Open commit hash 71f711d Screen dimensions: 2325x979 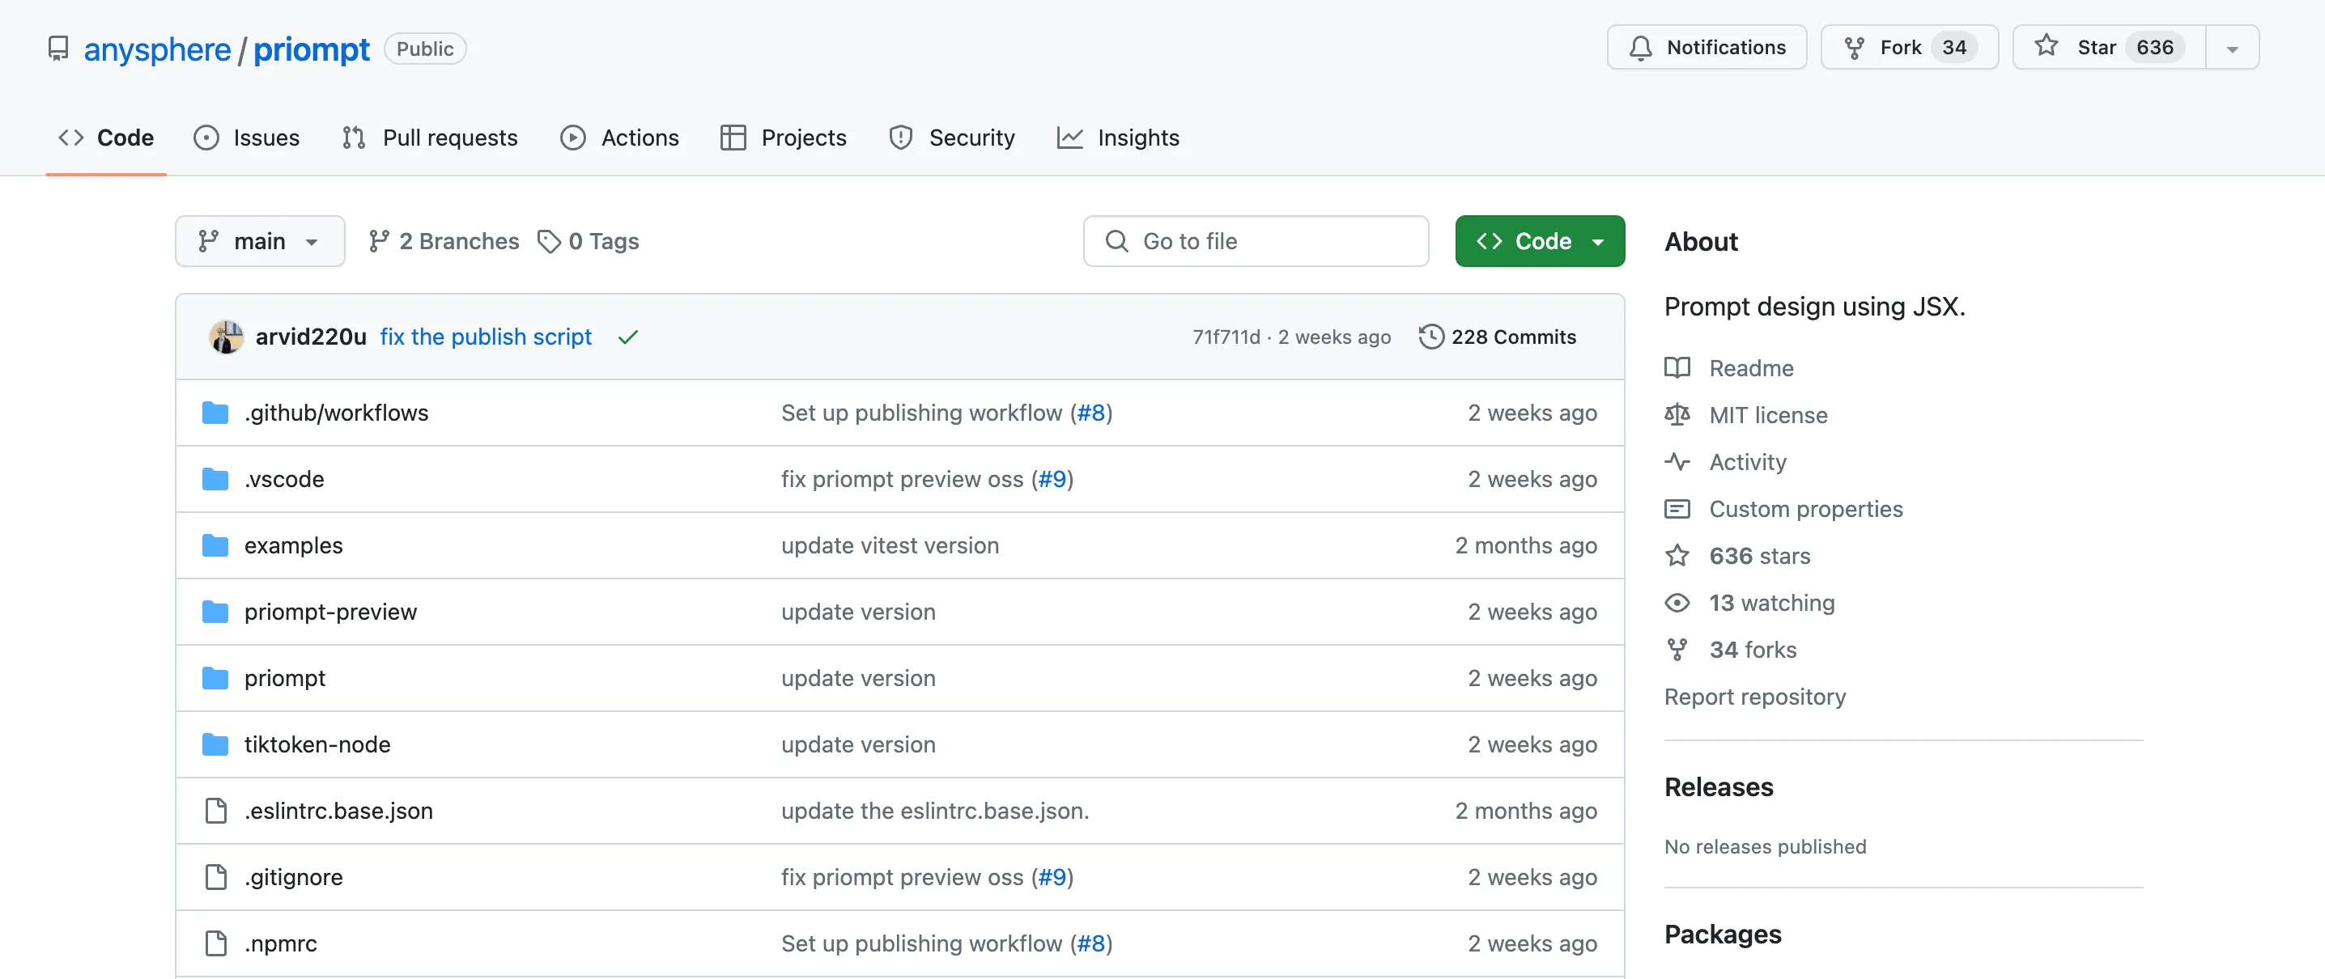(1226, 337)
